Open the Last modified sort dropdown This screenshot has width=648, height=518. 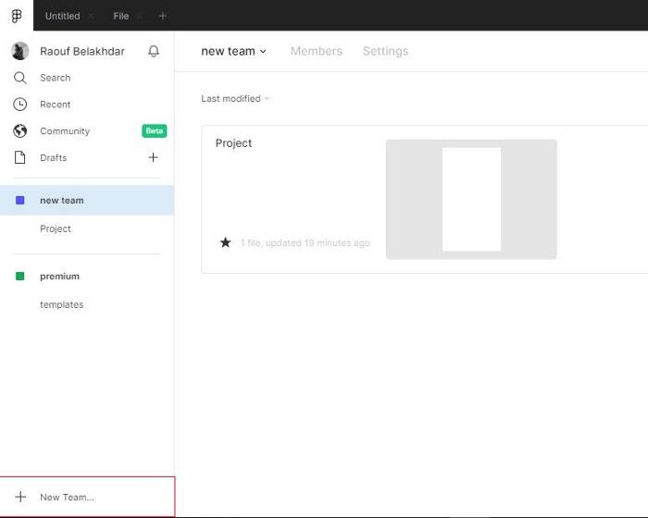coord(235,99)
